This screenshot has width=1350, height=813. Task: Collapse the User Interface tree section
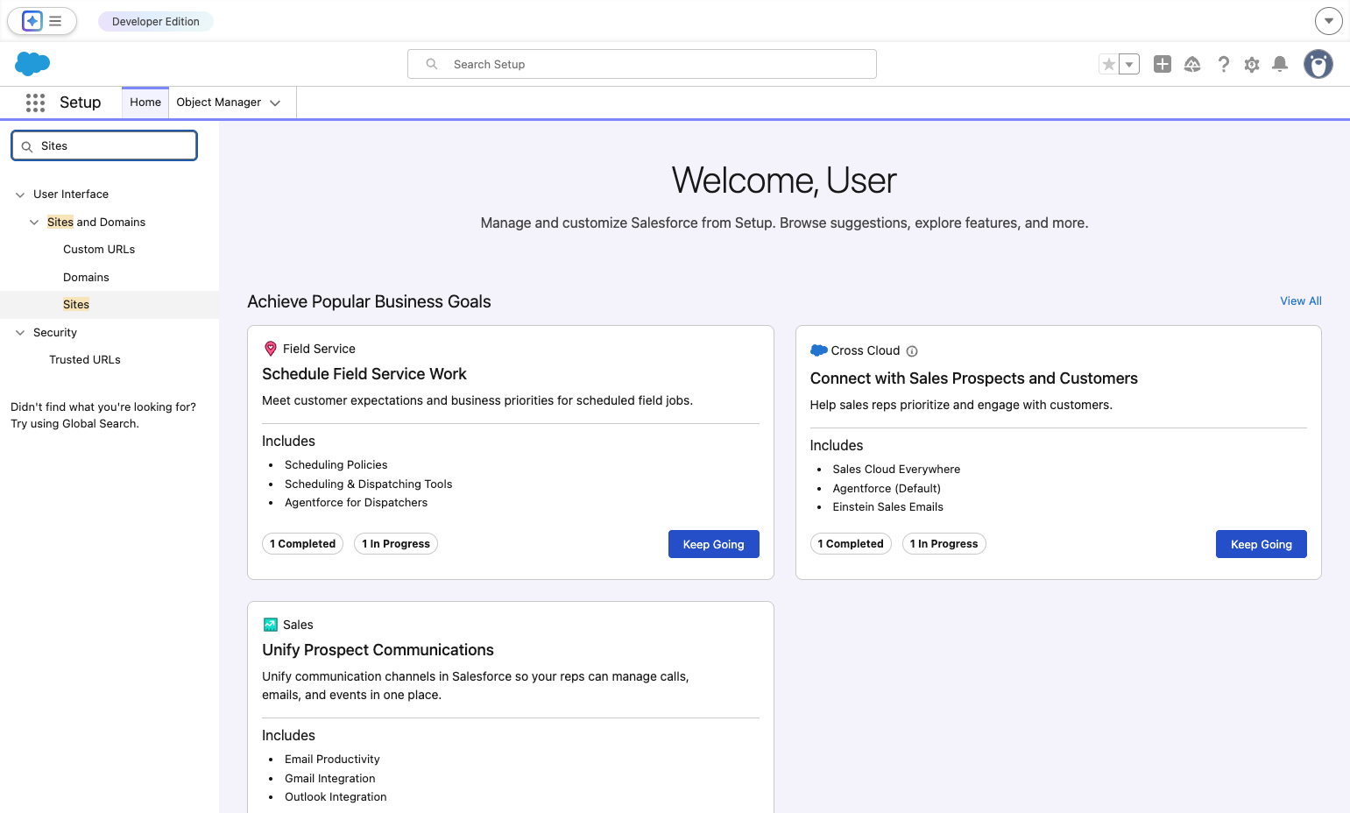[x=20, y=194]
